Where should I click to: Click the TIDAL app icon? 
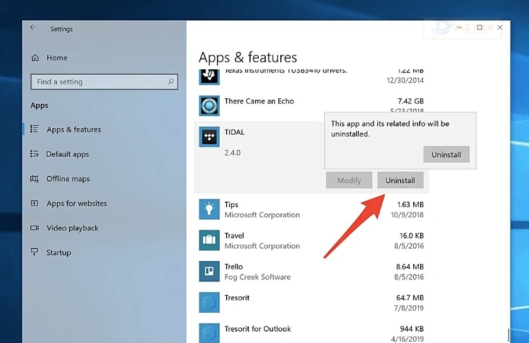pyautogui.click(x=209, y=137)
